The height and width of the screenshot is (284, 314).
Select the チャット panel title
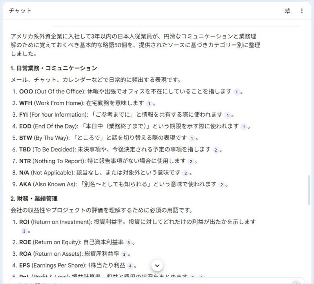pos(20,11)
